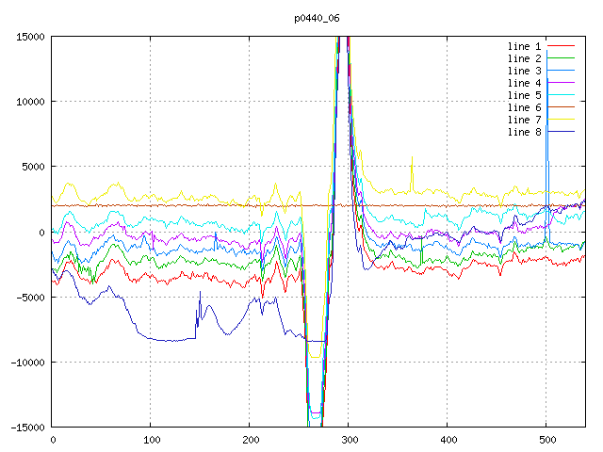Select the 'line 1' legend label
603x452 pixels.
point(525,46)
